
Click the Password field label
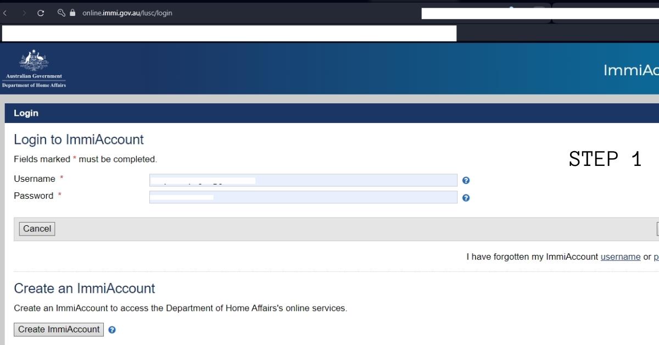[x=33, y=196]
